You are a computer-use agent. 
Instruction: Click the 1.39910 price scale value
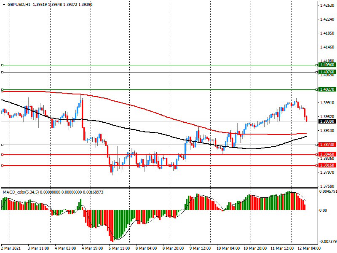point(327,103)
